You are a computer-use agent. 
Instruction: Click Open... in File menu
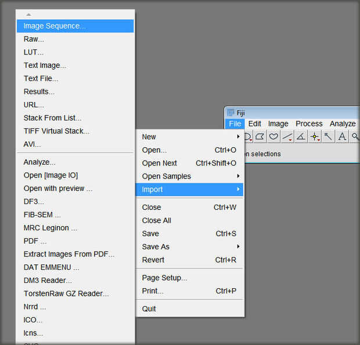[x=189, y=150]
